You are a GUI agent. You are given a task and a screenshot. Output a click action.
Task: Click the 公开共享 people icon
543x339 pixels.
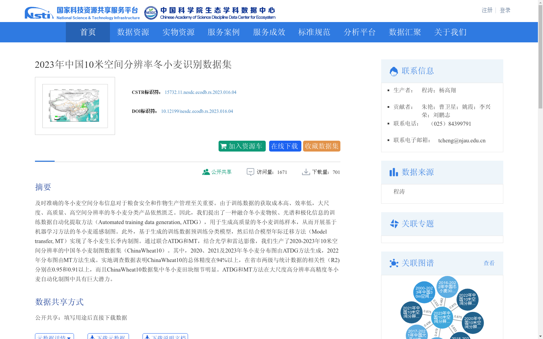pos(206,172)
